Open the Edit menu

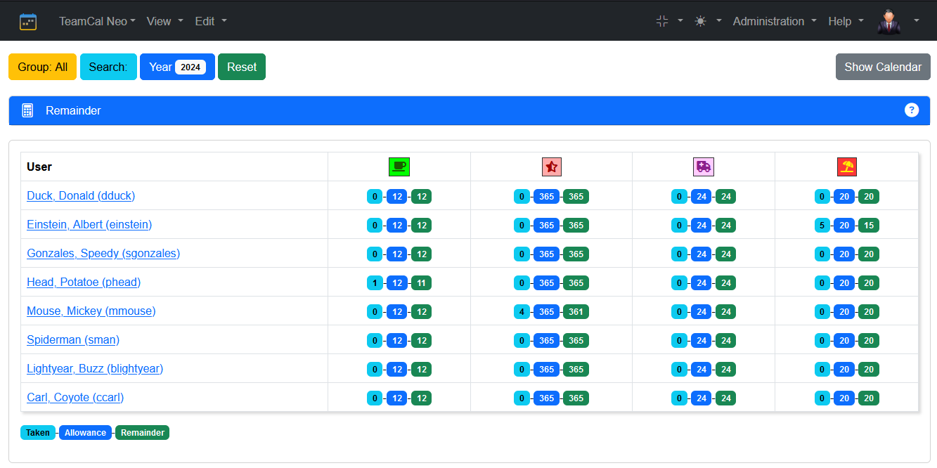point(211,21)
